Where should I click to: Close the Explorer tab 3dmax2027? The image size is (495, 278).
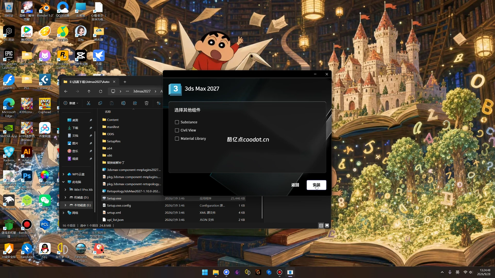click(x=114, y=82)
